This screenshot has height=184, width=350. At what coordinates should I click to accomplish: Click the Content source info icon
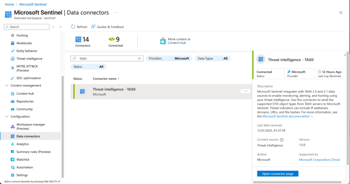point(282,139)
